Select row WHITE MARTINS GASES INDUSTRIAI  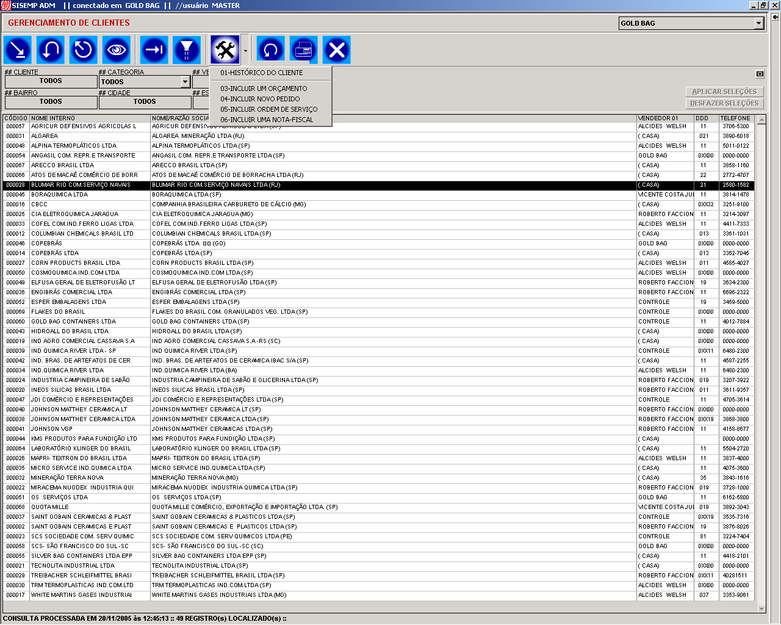[90, 595]
